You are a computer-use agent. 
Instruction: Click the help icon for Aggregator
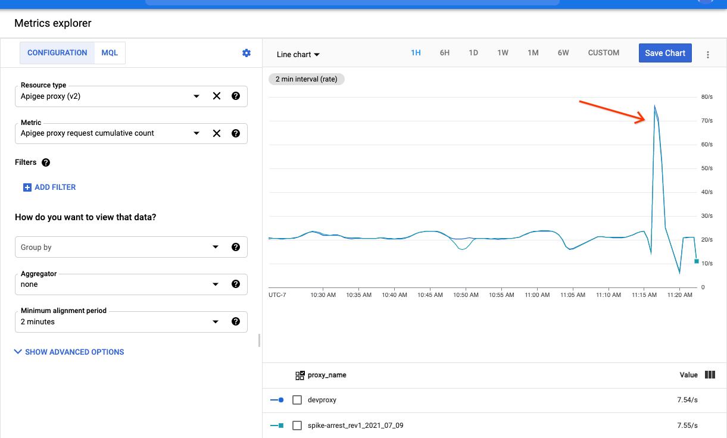point(236,284)
